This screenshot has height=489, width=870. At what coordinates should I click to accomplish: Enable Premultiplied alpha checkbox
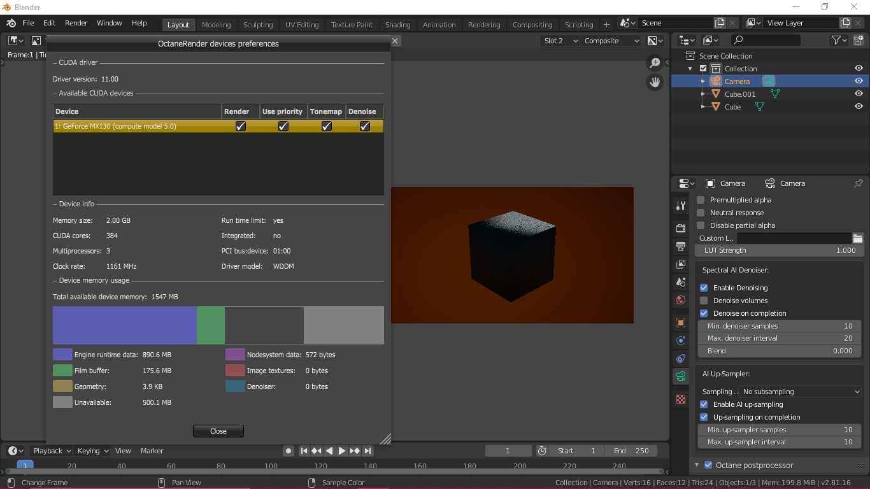(x=701, y=200)
